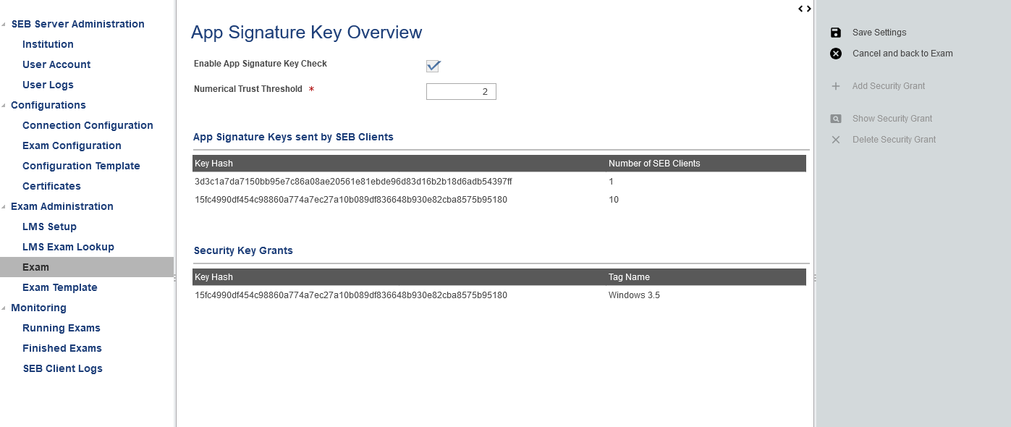1011x427 pixels.
Task: Click the Delete Security Grant cross icon
Action: tap(836, 140)
